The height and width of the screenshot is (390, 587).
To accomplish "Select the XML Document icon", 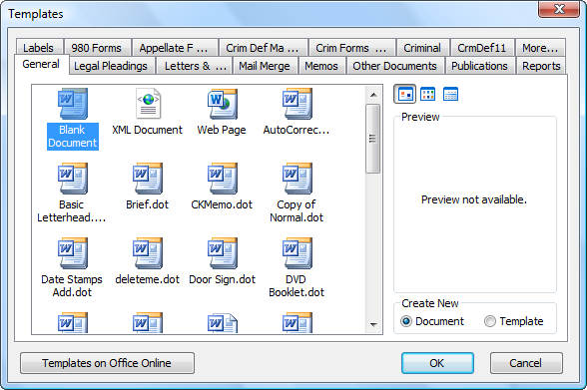I will [148, 104].
